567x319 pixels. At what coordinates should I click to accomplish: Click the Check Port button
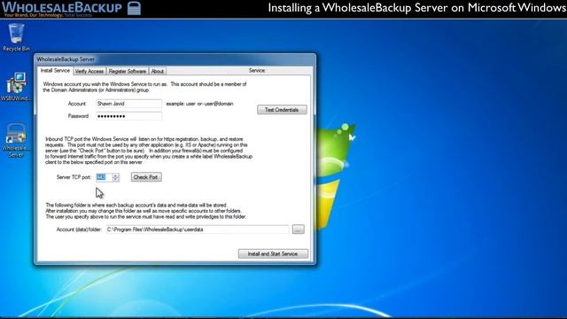(x=146, y=177)
